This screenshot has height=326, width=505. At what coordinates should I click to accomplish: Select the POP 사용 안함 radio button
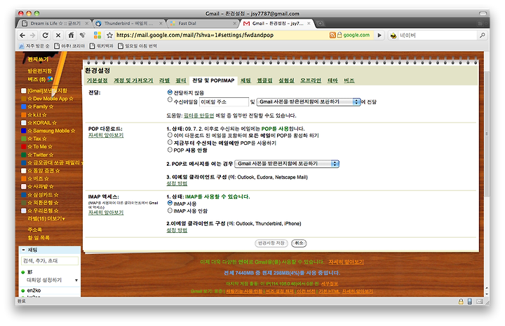coord(170,150)
